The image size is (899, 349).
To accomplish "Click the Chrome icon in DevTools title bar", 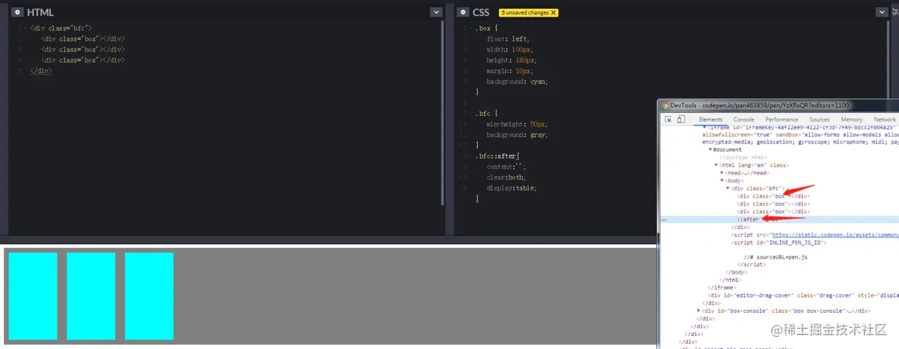I will point(664,105).
